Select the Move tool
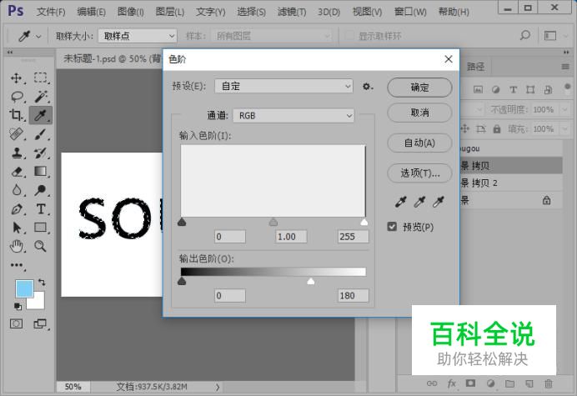The height and width of the screenshot is (396, 577). point(16,78)
